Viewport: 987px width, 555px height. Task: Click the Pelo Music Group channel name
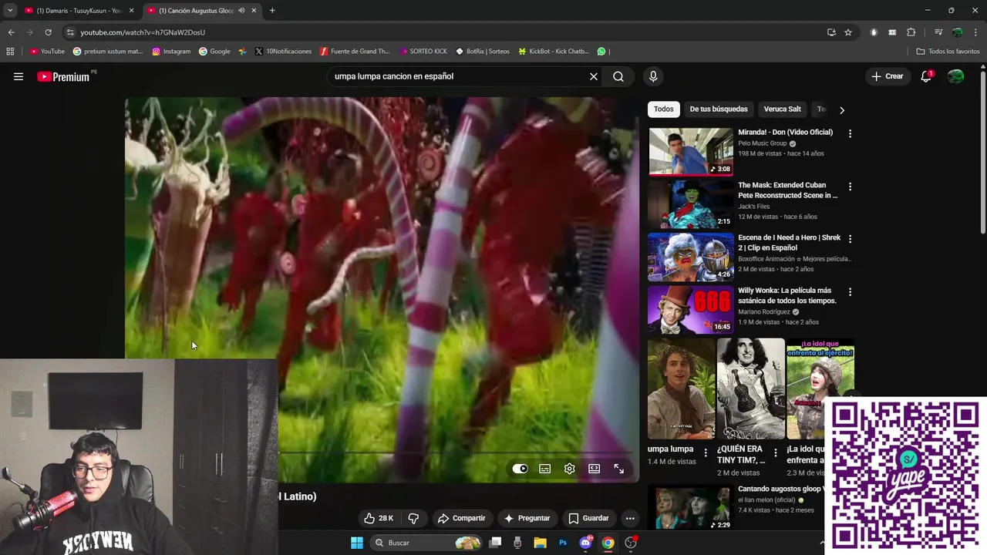point(762,143)
